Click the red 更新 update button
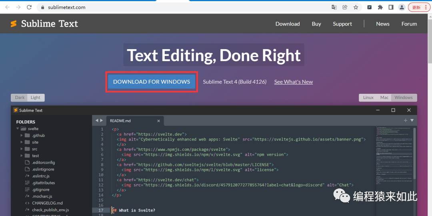Viewport: 432px width, 216px height. pos(419,8)
